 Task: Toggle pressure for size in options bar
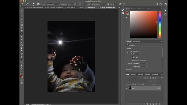(x=120, y=4)
